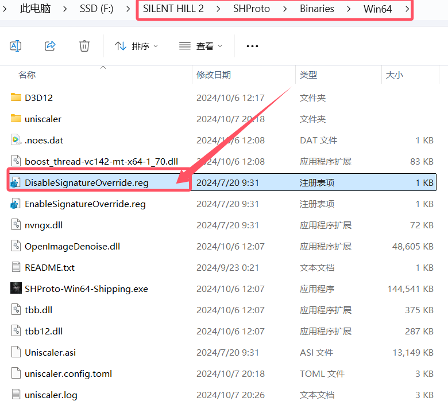Select the EnableSignatureOverride.reg registry icon
The image size is (448, 409).
pyautogui.click(x=16, y=204)
